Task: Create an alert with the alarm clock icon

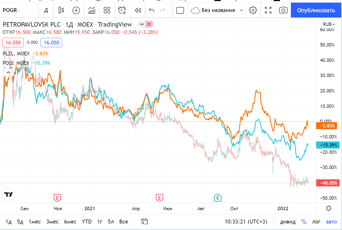Action: pyautogui.click(x=122, y=10)
